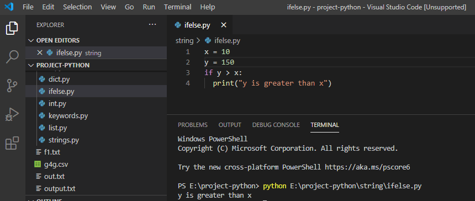Open the Run and Debug view

click(x=12, y=114)
